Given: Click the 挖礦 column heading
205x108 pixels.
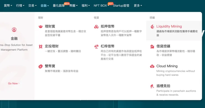Looking at the screenshot, I should (152, 18).
